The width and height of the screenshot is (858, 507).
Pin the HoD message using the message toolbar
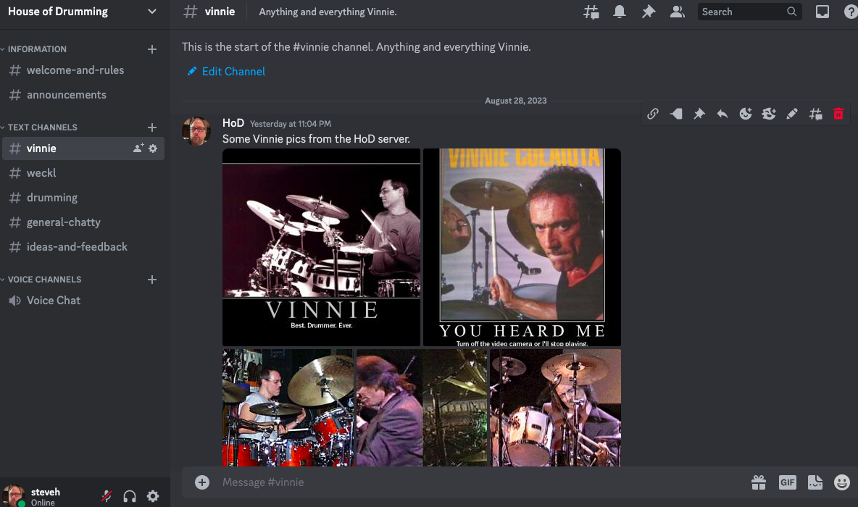699,114
